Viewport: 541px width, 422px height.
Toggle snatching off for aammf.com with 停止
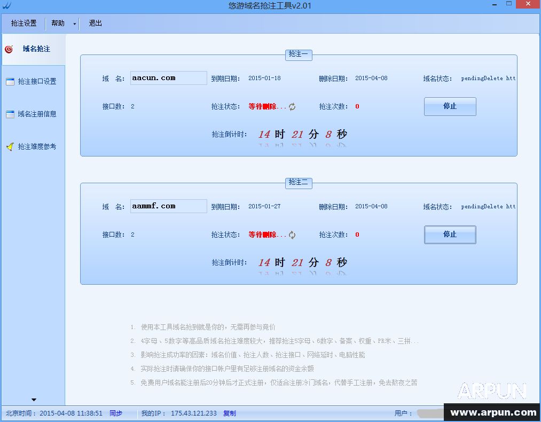(x=450, y=235)
